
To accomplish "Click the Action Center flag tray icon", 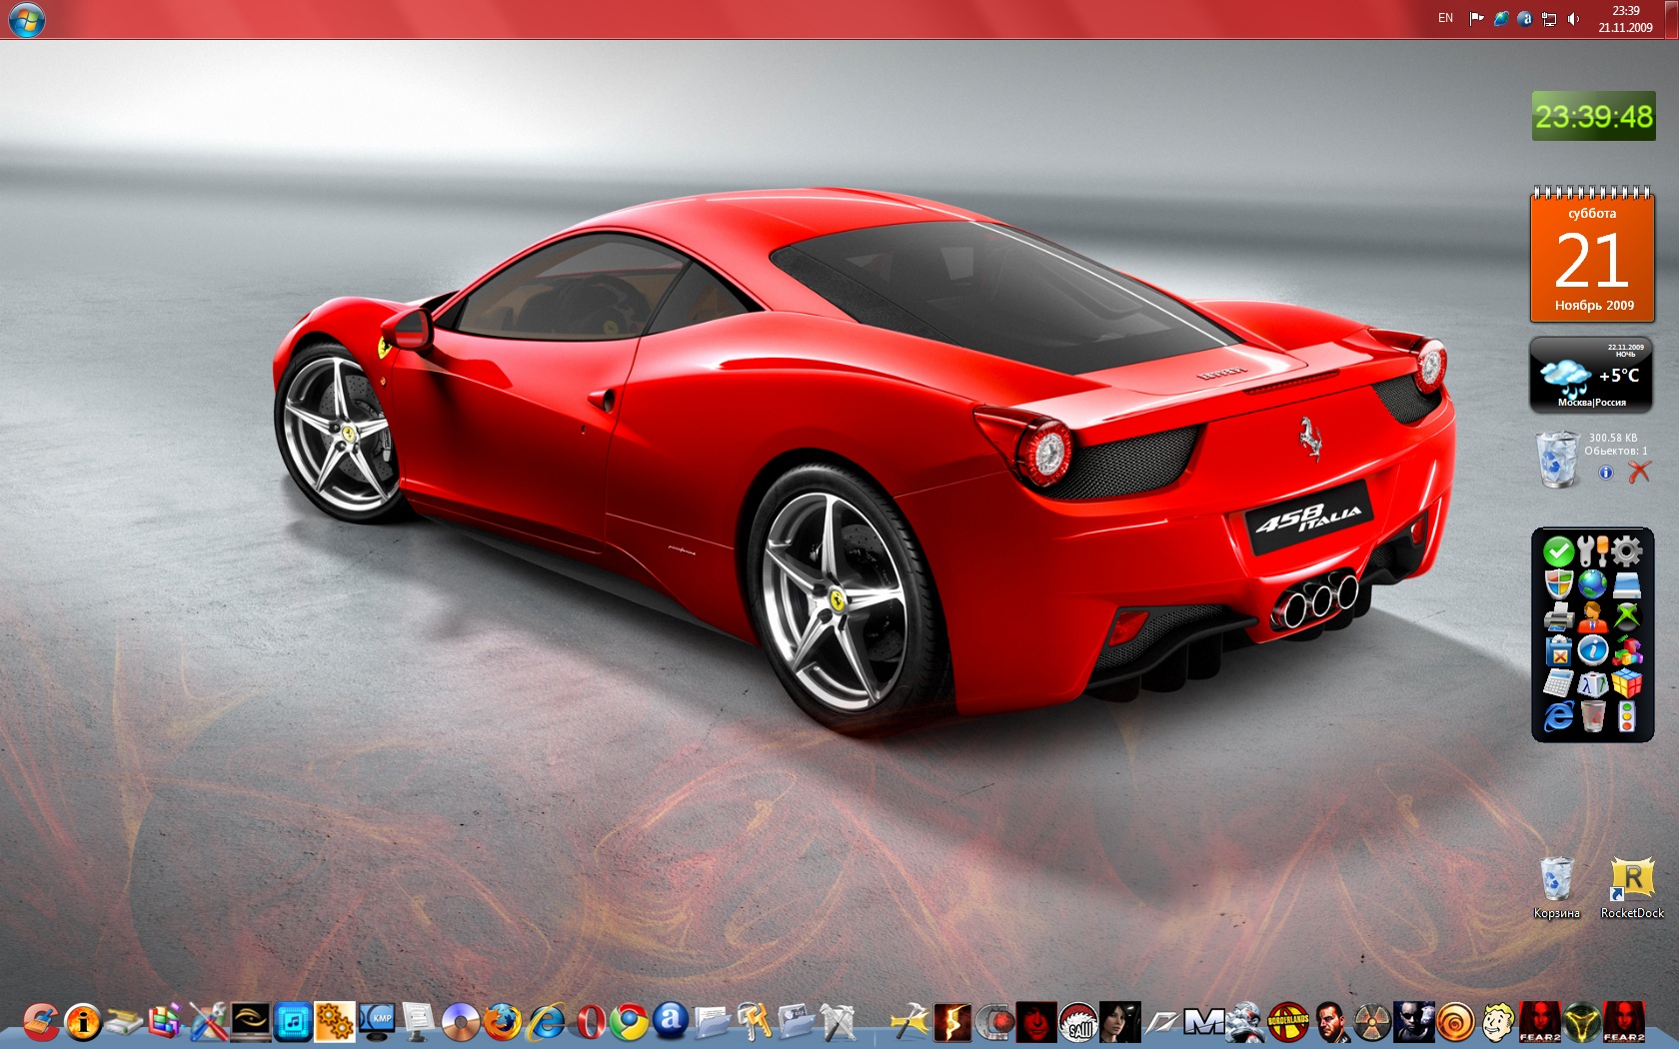I will coord(1476,19).
